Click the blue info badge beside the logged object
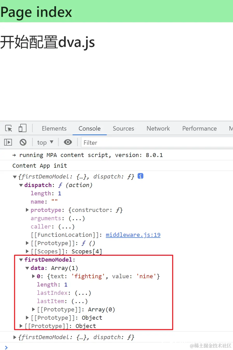 click(140, 176)
